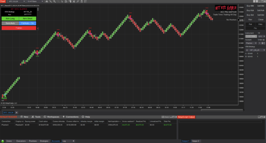Screen dimensions: 266x143
Task: Click the 62440 price marker on axis
Action: coord(241,20)
